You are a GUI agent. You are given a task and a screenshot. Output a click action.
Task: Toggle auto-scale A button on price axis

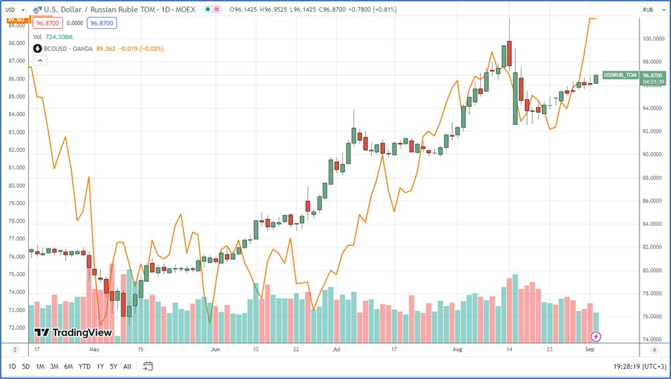[655, 349]
